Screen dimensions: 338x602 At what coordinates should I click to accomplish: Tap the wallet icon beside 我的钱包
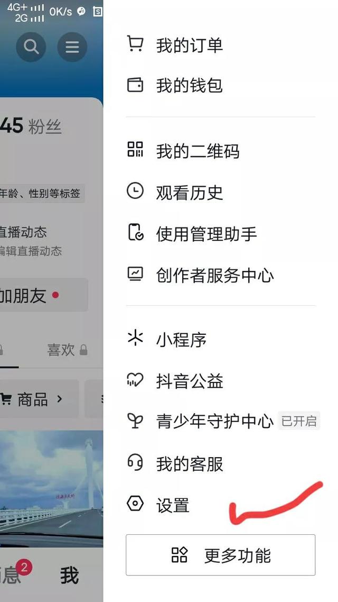(135, 85)
